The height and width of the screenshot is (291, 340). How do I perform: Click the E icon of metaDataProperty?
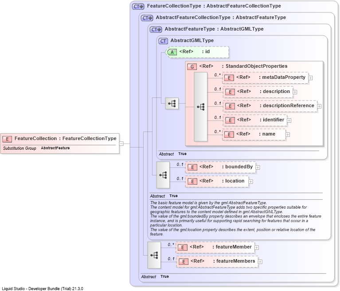click(x=229, y=78)
